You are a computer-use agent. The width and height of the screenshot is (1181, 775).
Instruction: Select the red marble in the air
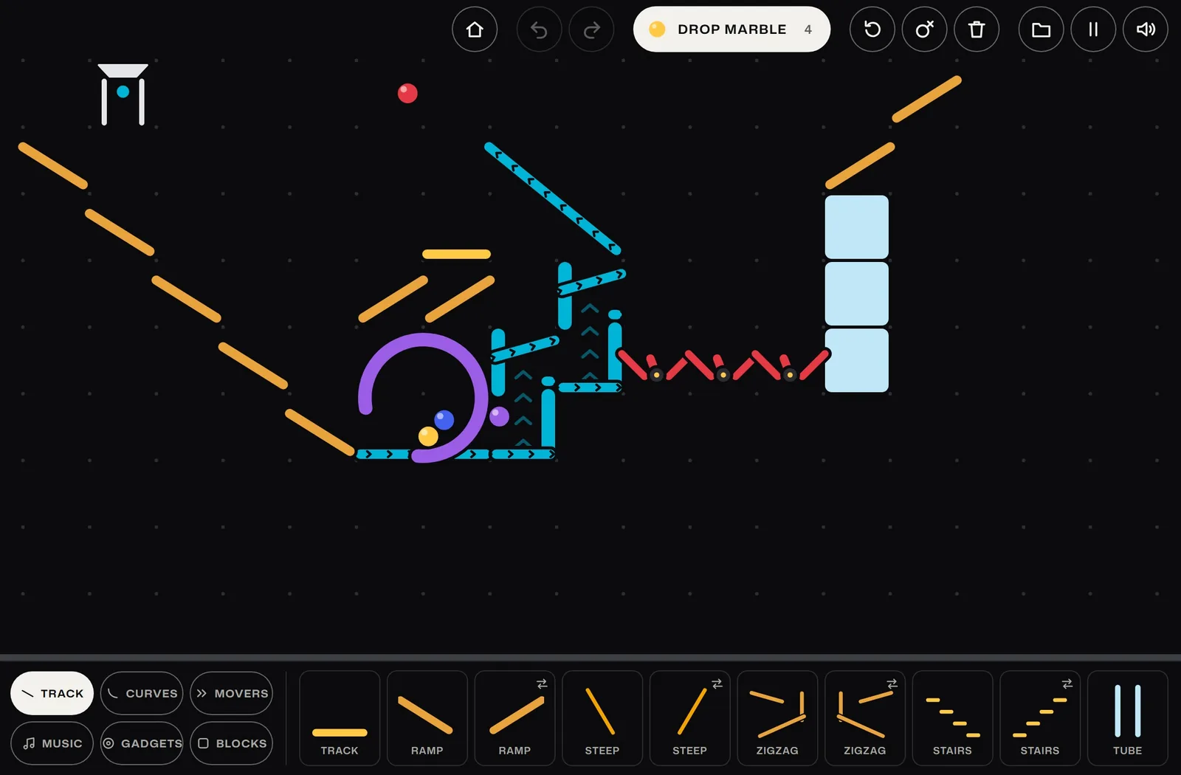pyautogui.click(x=407, y=93)
